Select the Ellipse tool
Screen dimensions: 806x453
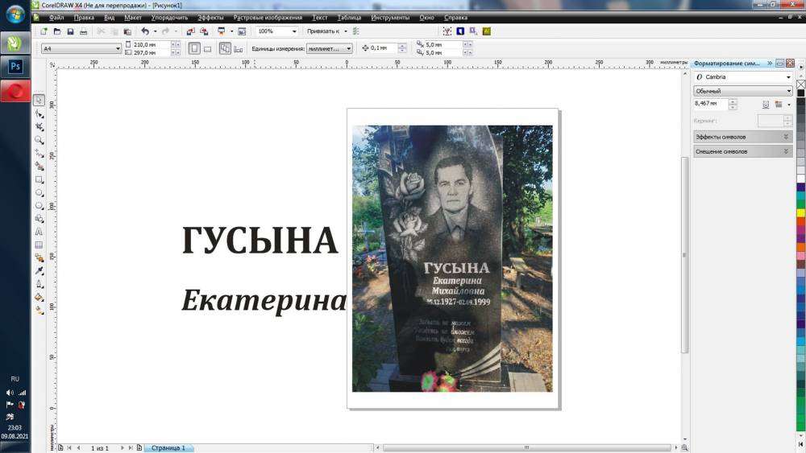pyautogui.click(x=39, y=192)
